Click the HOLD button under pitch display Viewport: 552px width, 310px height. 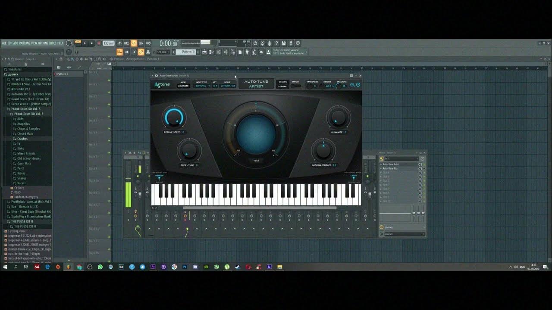[256, 161]
